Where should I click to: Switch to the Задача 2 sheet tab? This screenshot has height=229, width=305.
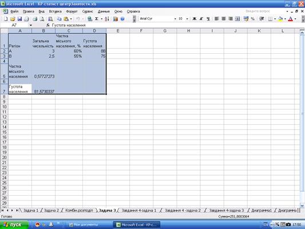52,210
